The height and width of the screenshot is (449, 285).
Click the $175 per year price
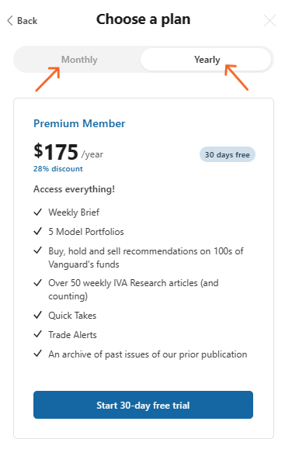pyautogui.click(x=68, y=152)
